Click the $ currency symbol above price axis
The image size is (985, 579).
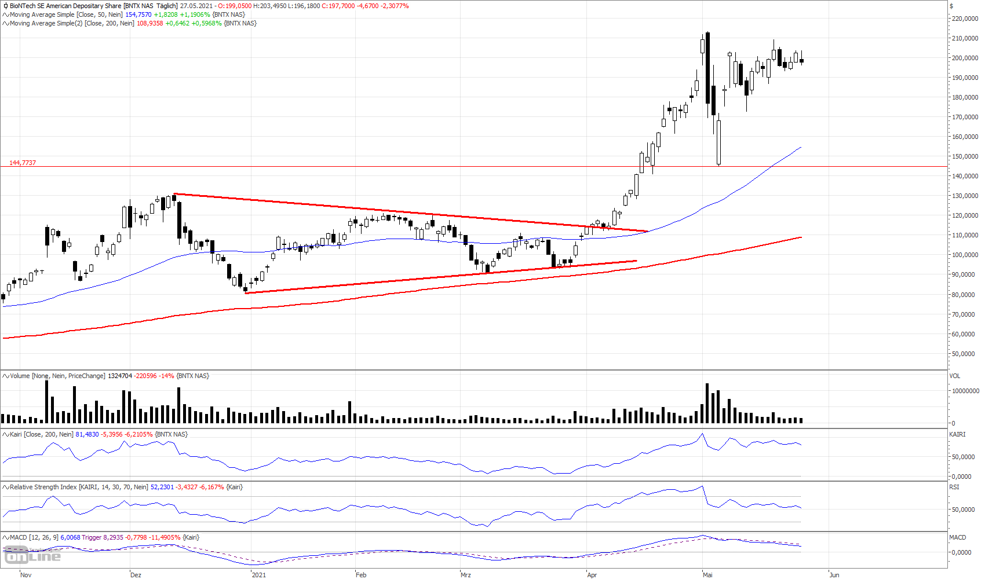[x=951, y=6]
